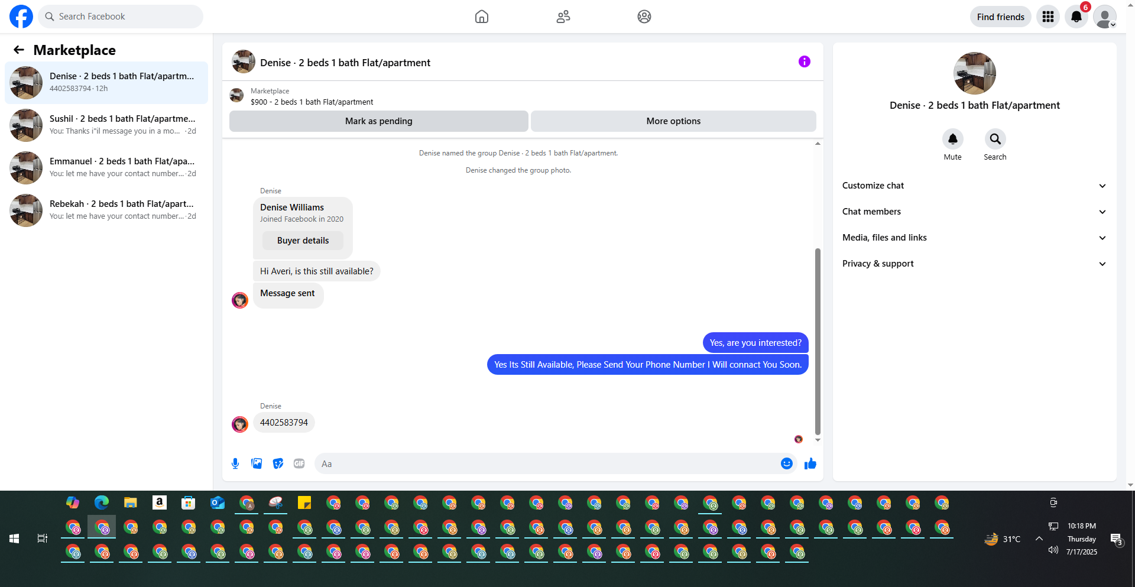The image size is (1135, 587).
Task: Go back using the Marketplace arrow
Action: [x=19, y=50]
